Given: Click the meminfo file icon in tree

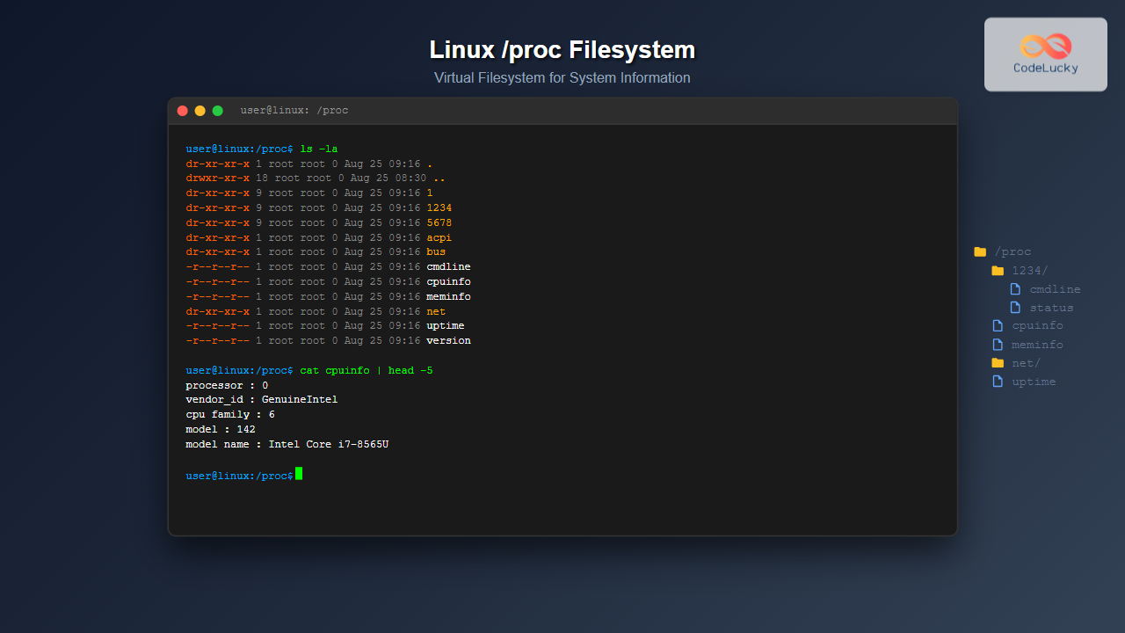Looking at the screenshot, I should [x=998, y=345].
